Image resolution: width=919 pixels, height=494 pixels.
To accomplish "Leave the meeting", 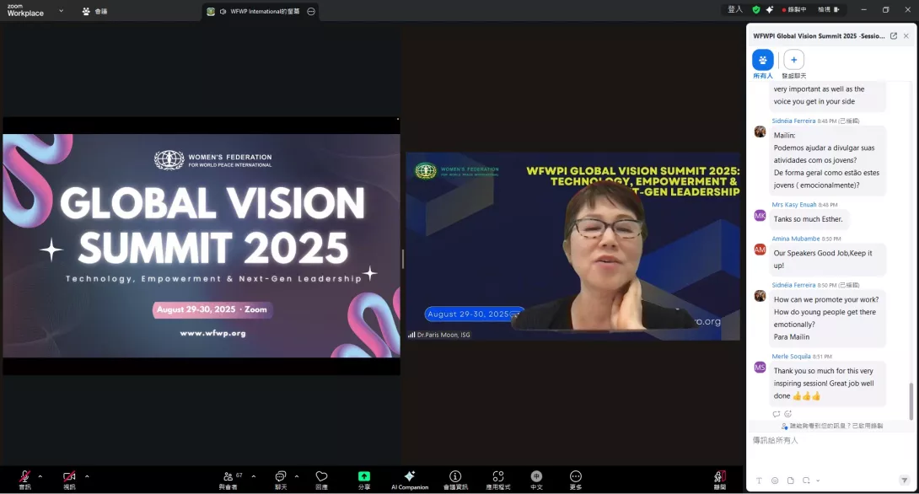I will (x=720, y=480).
